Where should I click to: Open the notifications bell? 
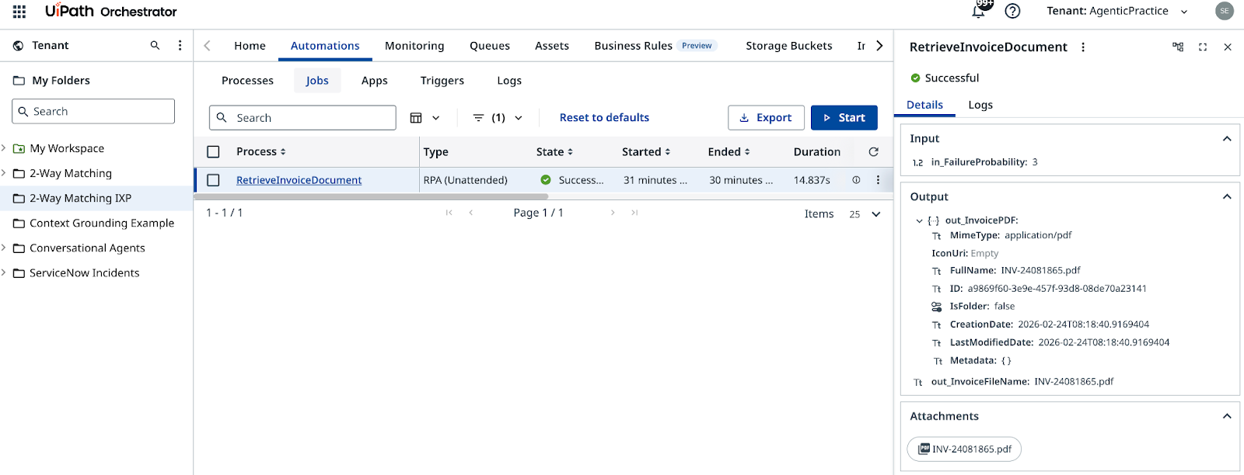(979, 11)
